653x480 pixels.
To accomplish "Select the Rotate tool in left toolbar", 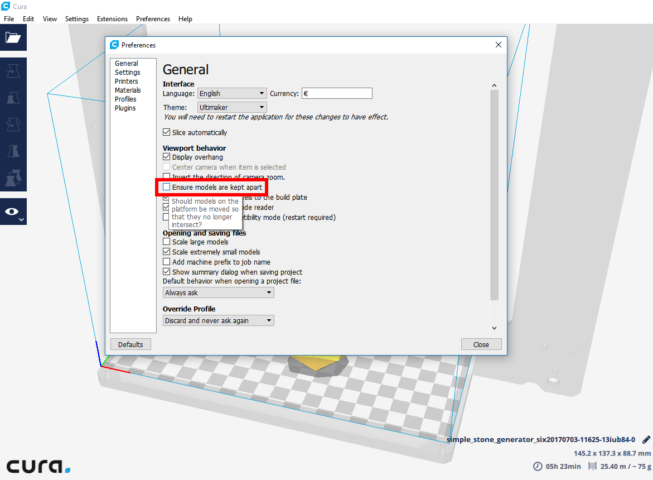I will (13, 124).
